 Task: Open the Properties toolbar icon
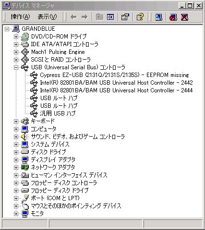pos(125,17)
